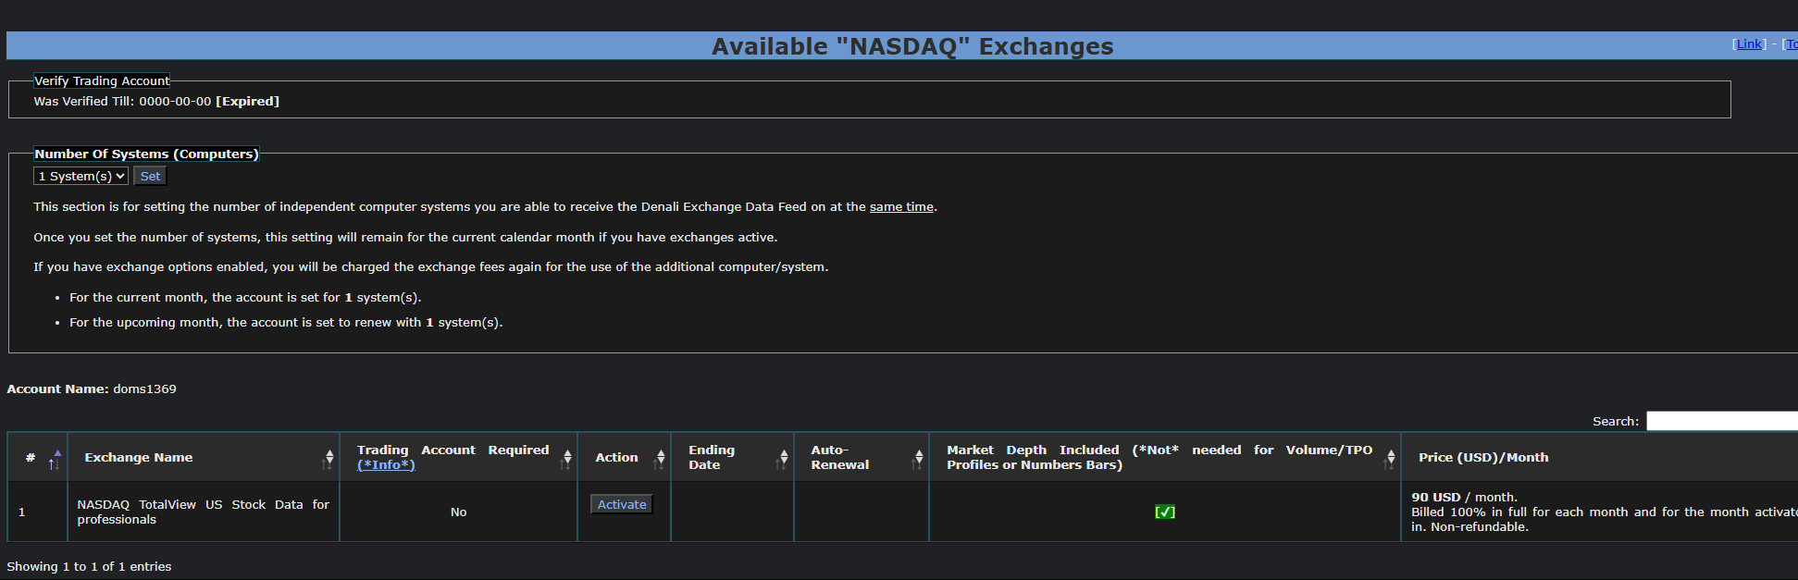Click the 'No' trading account cell

point(459,512)
